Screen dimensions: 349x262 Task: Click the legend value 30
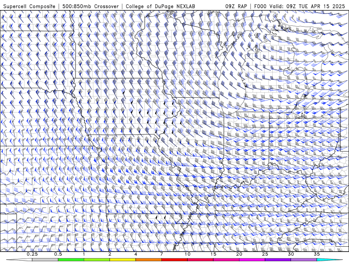point(291,254)
